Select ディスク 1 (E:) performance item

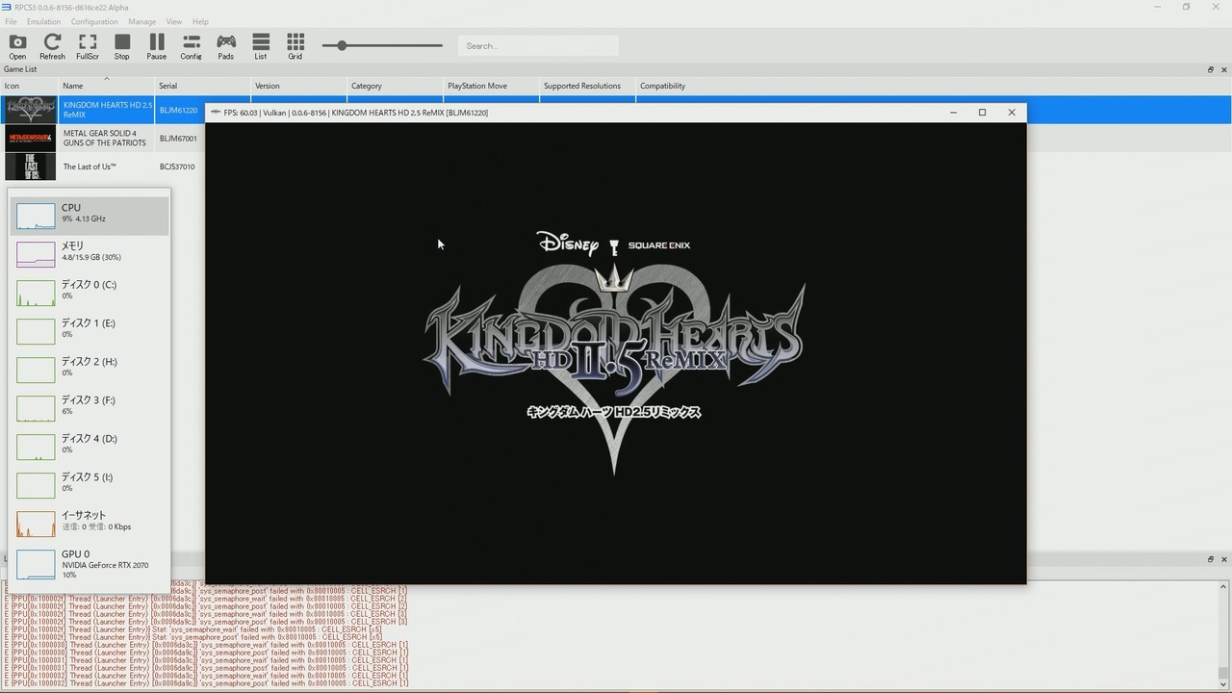pos(90,331)
